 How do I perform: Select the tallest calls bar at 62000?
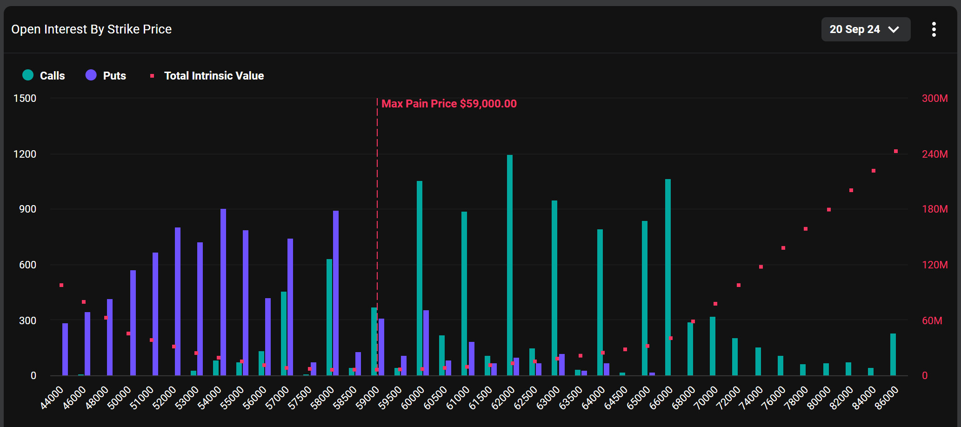coord(510,265)
